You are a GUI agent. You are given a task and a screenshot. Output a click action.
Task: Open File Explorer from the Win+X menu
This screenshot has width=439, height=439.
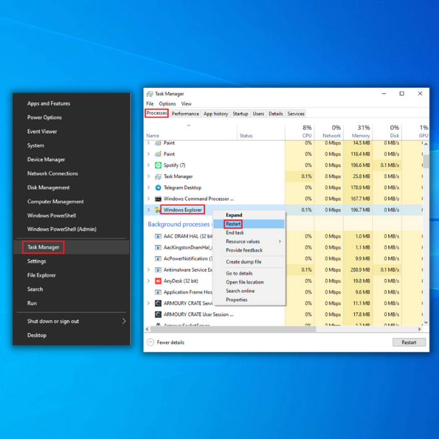pos(71,275)
